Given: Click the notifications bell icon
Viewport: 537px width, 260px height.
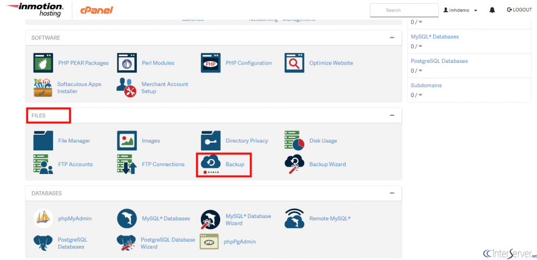Looking at the screenshot, I should [x=492, y=10].
